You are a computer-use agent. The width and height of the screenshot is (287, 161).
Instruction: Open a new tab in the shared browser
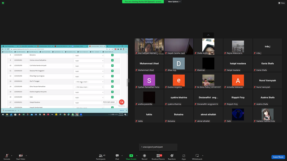108,47
